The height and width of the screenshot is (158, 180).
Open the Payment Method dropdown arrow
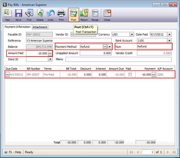coord(110,47)
